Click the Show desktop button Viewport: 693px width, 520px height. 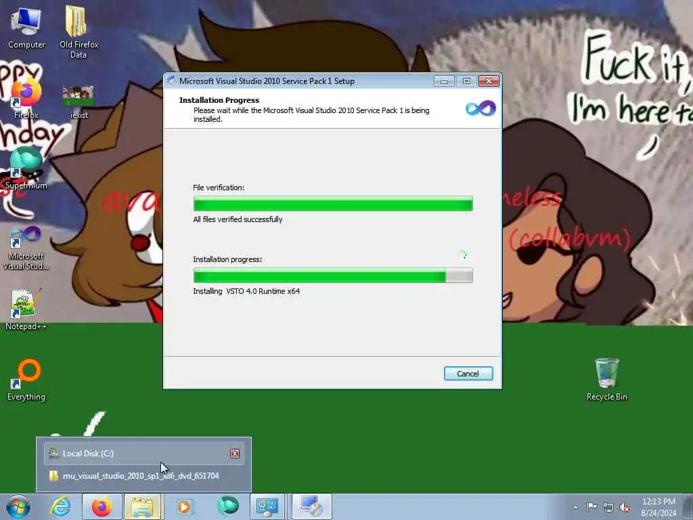click(x=688, y=506)
